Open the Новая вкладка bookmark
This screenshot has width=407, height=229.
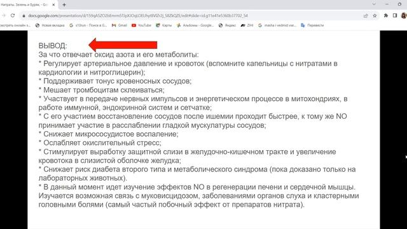pyautogui.click(x=50, y=25)
